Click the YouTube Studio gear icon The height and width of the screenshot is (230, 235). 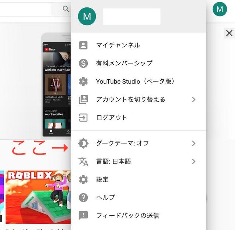click(83, 82)
